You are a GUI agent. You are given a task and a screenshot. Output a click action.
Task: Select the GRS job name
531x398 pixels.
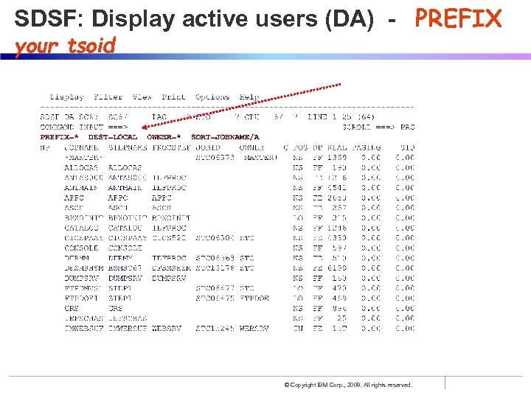tap(72, 308)
